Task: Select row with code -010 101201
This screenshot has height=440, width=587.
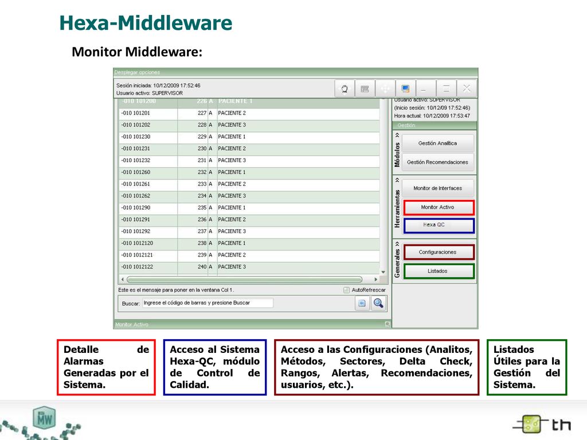Action: pos(249,113)
